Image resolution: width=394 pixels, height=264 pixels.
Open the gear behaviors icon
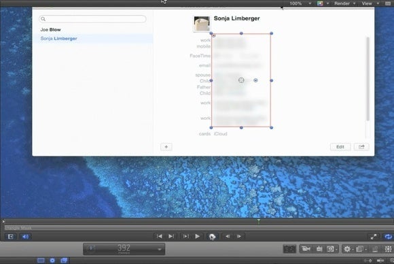point(347,249)
